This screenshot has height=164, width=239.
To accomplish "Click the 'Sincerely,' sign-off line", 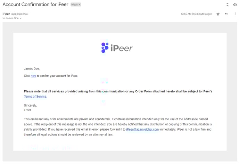I will point(30,105).
